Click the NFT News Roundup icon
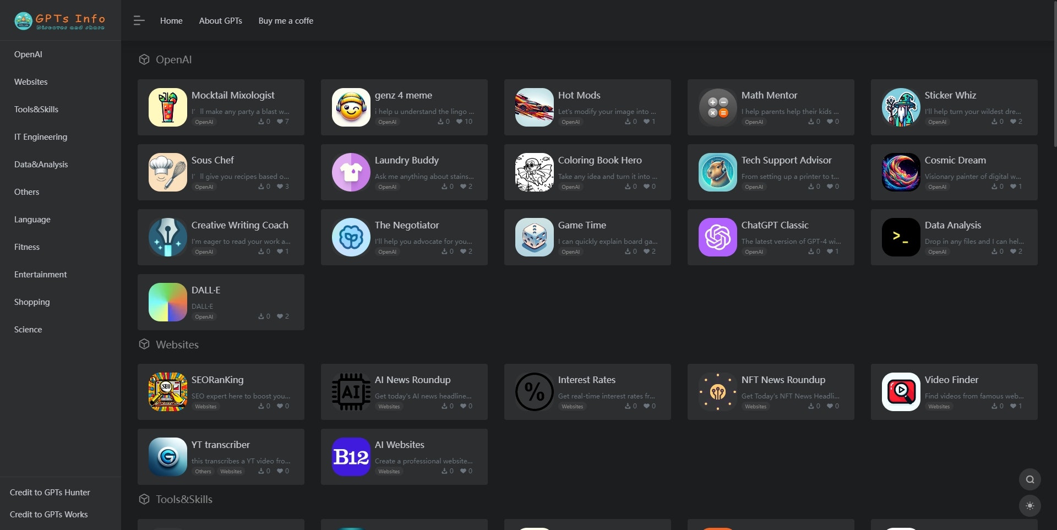 [x=718, y=392]
